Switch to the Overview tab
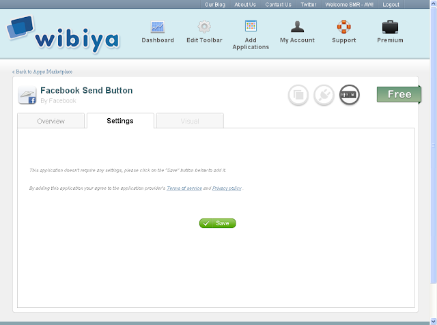This screenshot has width=437, height=325. [51, 121]
